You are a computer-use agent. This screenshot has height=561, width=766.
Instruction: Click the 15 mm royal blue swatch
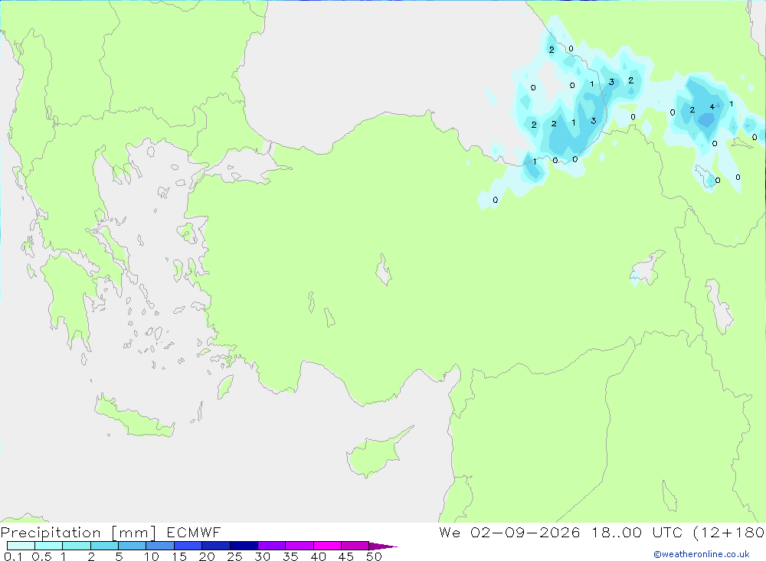click(188, 546)
